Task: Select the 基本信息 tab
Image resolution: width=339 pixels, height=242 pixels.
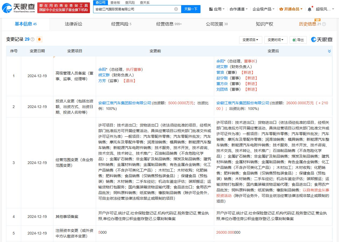Action: tap(26, 24)
